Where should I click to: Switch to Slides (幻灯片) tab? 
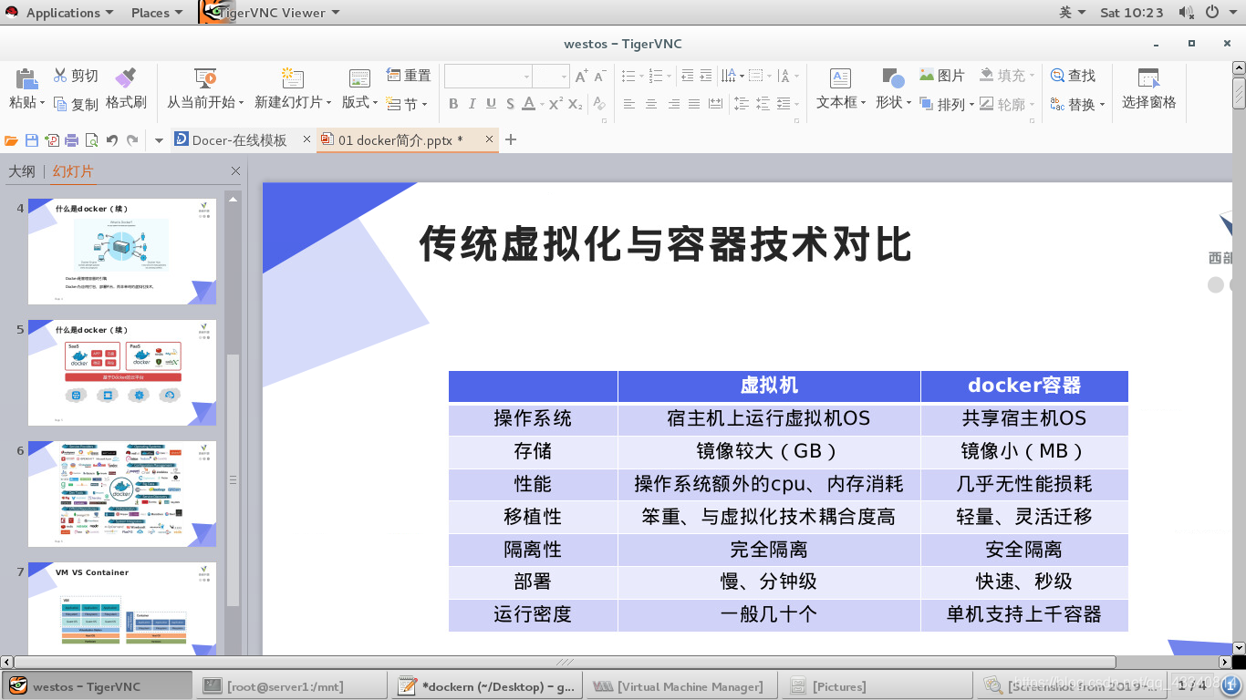73,171
